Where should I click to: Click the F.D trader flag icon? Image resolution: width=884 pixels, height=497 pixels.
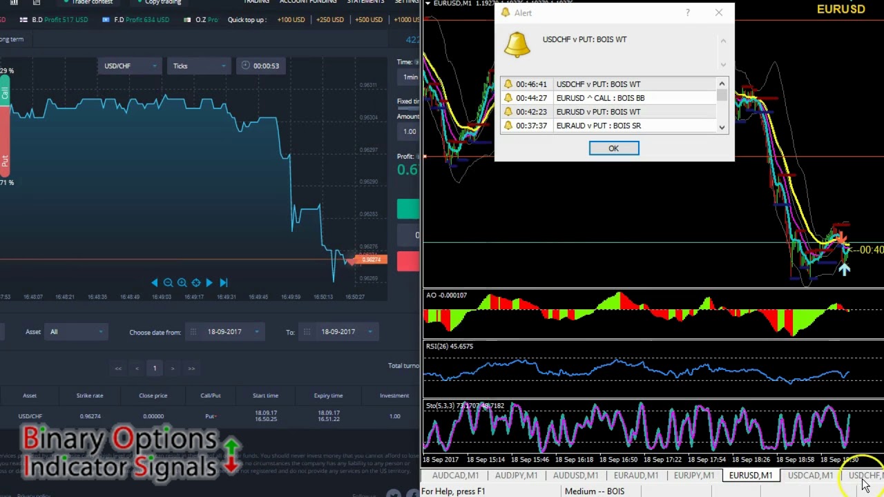pyautogui.click(x=106, y=19)
